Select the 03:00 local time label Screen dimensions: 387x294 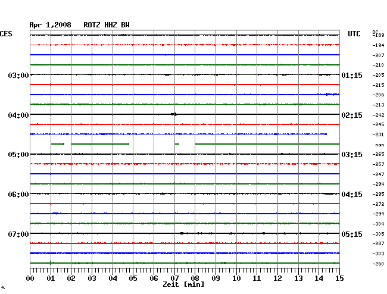18,75
